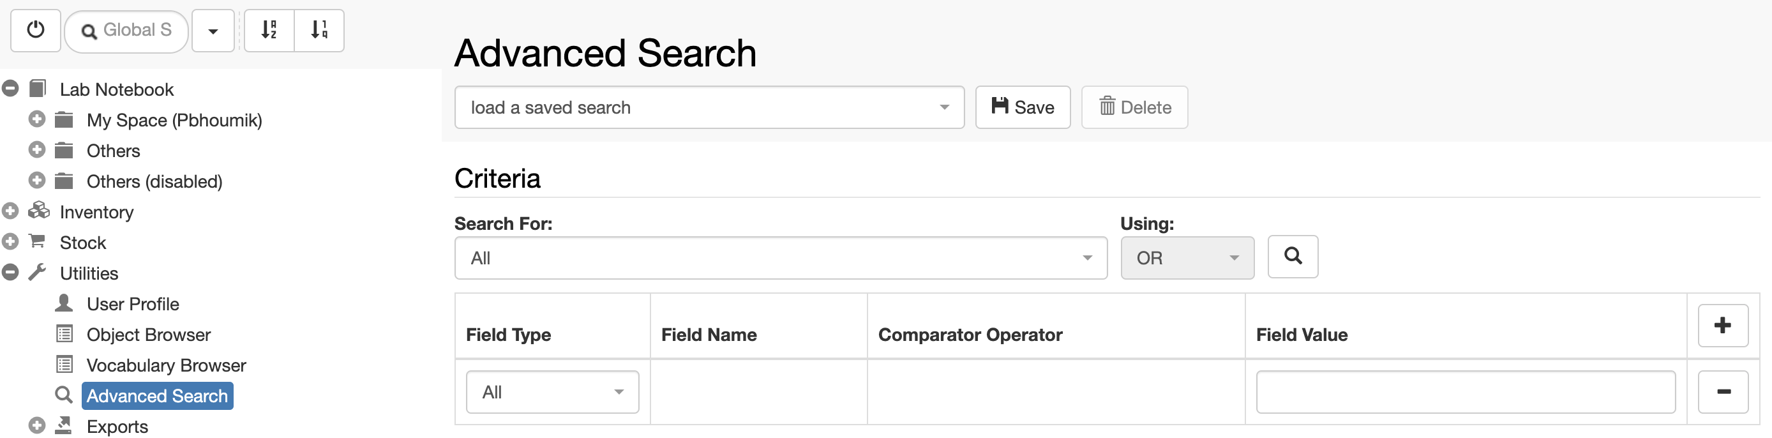The width and height of the screenshot is (1772, 438).
Task: Click the magnifier search button beside OR
Action: [1293, 257]
